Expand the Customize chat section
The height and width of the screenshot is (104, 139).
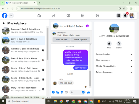tap(114, 54)
